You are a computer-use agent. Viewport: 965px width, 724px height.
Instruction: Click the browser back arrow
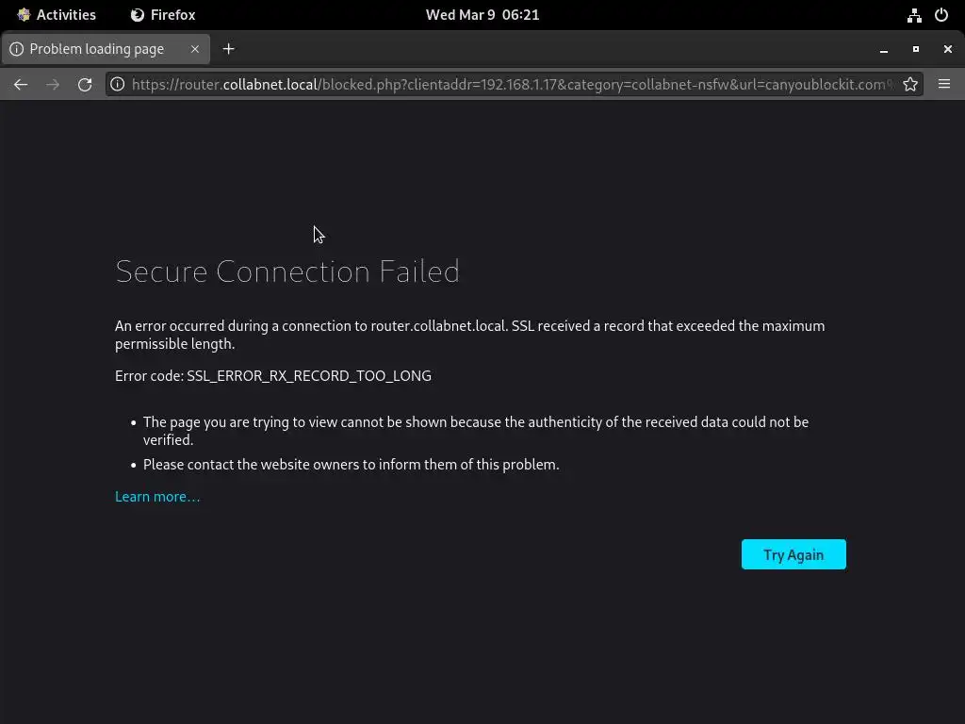[21, 84]
